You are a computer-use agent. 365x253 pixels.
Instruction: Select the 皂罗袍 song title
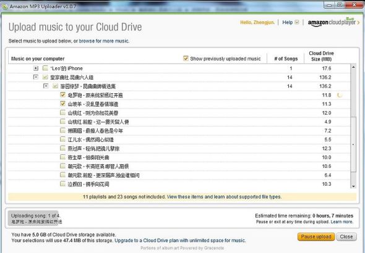point(95,95)
